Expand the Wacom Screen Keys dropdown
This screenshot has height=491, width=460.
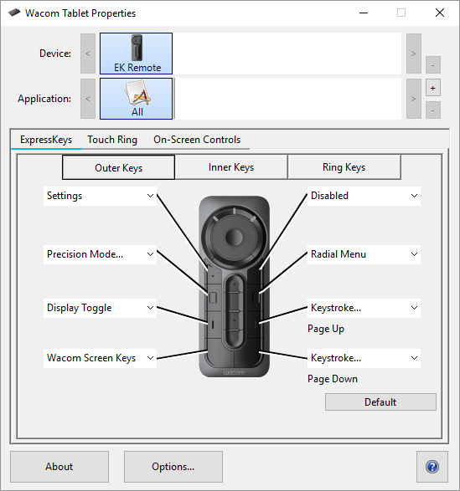click(x=100, y=358)
